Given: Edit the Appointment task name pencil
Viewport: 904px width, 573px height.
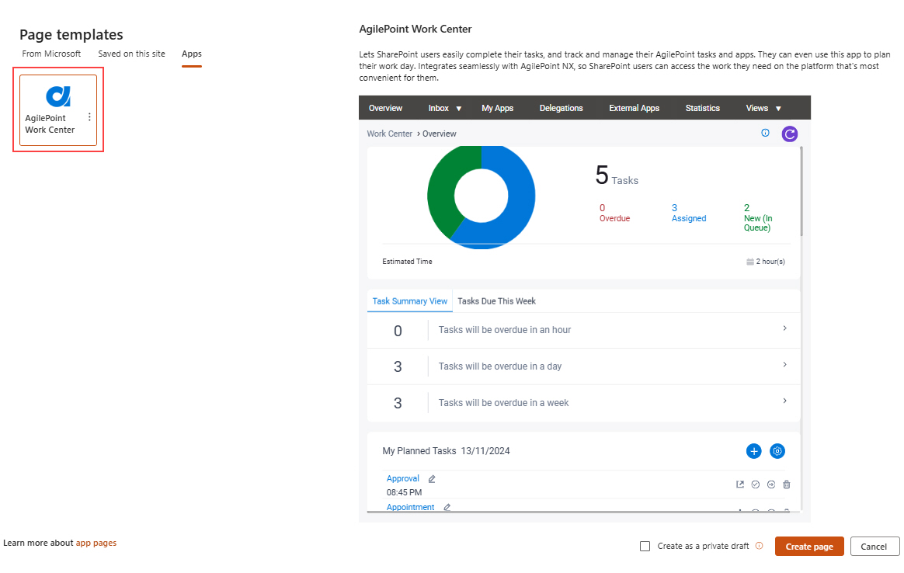Looking at the screenshot, I should [x=447, y=507].
